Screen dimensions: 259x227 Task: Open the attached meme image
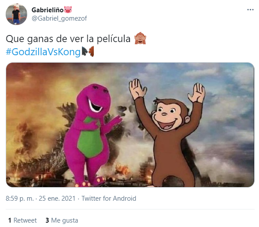(x=130, y=125)
